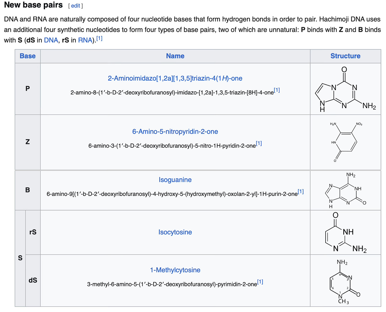
Task: Click the Structure column header
Action: pos(345,56)
